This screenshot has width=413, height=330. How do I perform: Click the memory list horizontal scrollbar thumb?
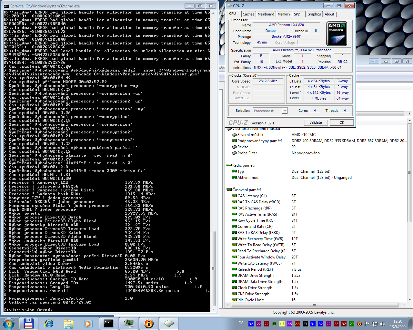(314, 305)
